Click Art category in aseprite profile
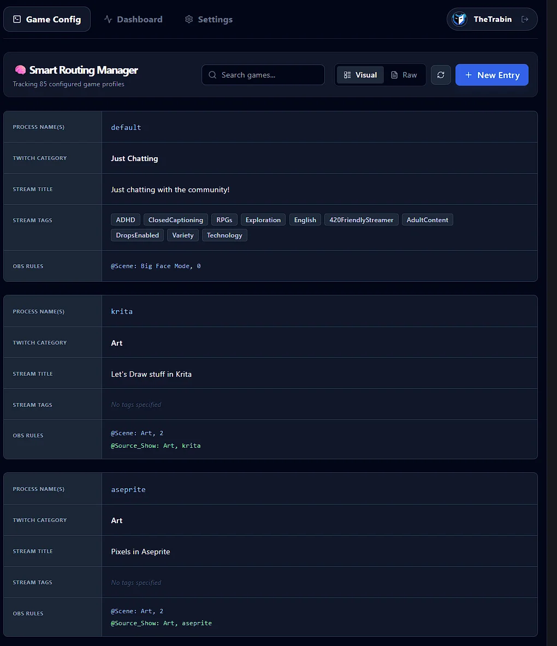This screenshot has width=557, height=646. (117, 521)
